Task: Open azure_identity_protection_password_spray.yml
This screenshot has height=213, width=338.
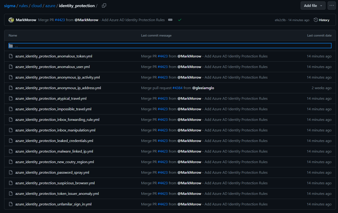Action: point(52,172)
